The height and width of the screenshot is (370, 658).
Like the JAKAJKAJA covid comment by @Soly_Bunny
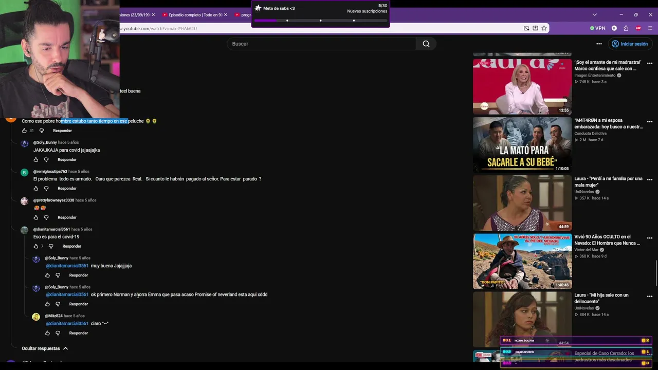click(36, 160)
